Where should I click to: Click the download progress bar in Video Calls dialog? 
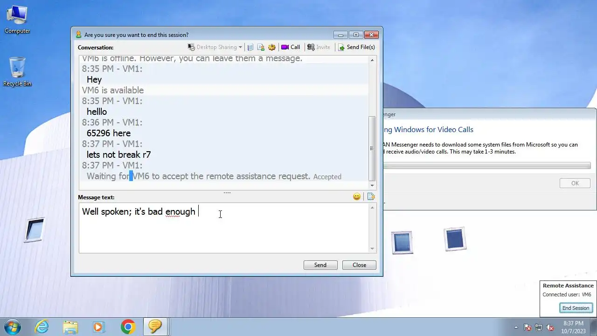[x=486, y=166]
